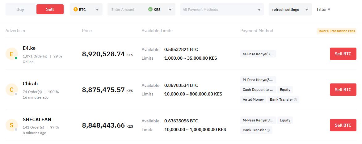The height and width of the screenshot is (144, 362).
Task: Click SHECKLEAN's M-Pesa Kenya payment tag
Action: 258,120
